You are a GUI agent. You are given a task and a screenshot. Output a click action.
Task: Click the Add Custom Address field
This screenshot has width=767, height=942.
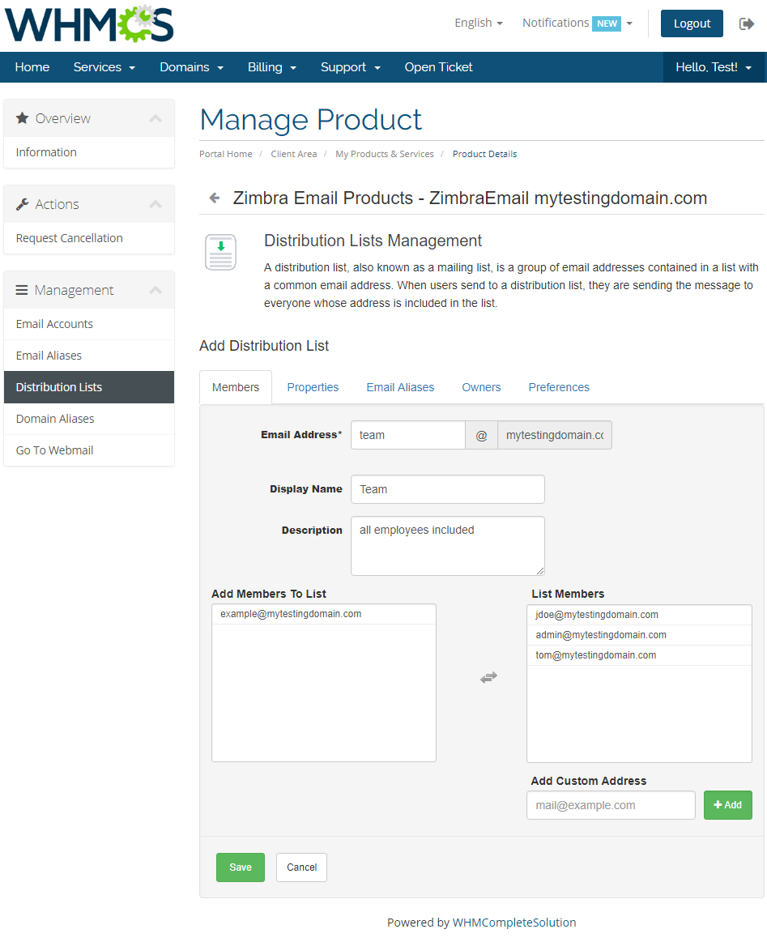[x=611, y=805]
